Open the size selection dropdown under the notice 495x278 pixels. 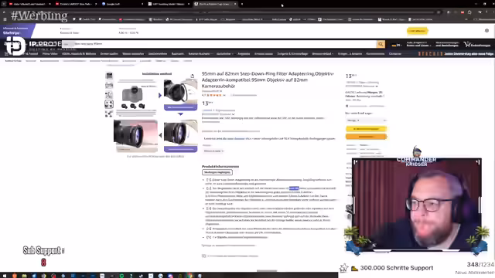click(213, 151)
